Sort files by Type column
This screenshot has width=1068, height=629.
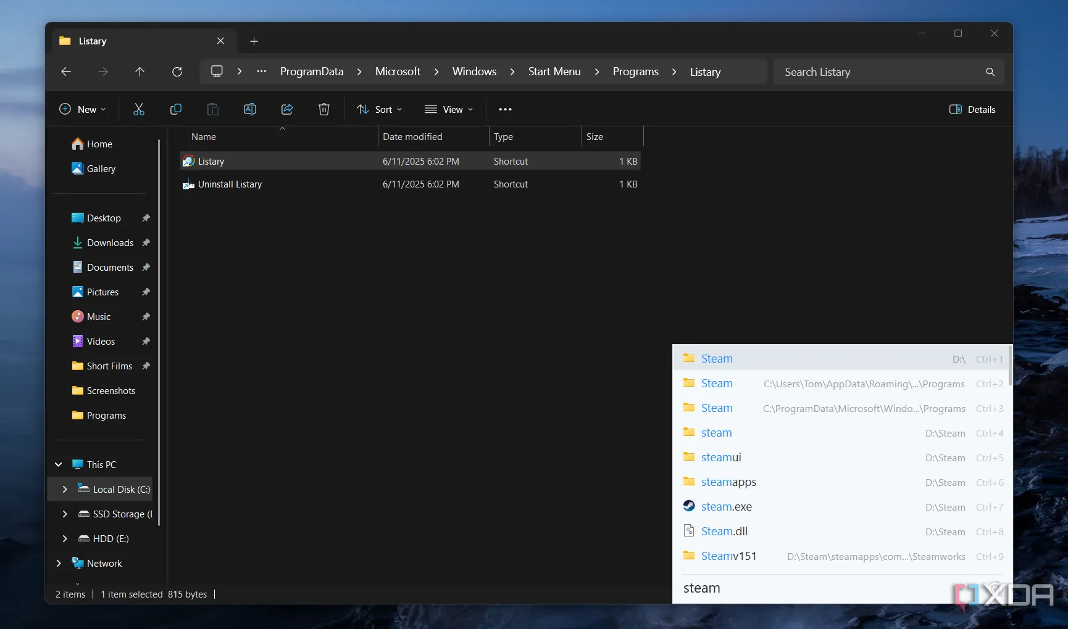click(x=535, y=136)
